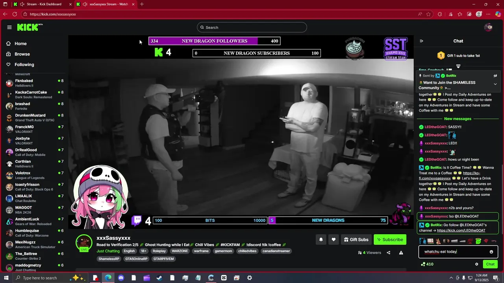504x283 pixels.
Task: Click the Gift Subs button
Action: pyautogui.click(x=356, y=239)
